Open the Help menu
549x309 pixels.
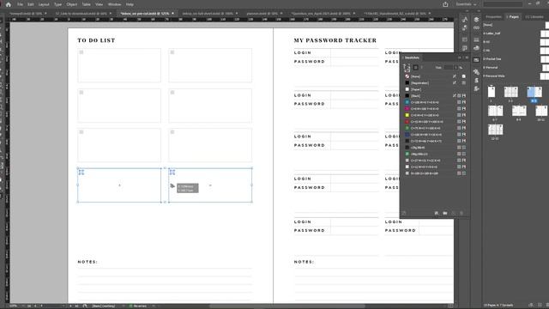click(130, 4)
